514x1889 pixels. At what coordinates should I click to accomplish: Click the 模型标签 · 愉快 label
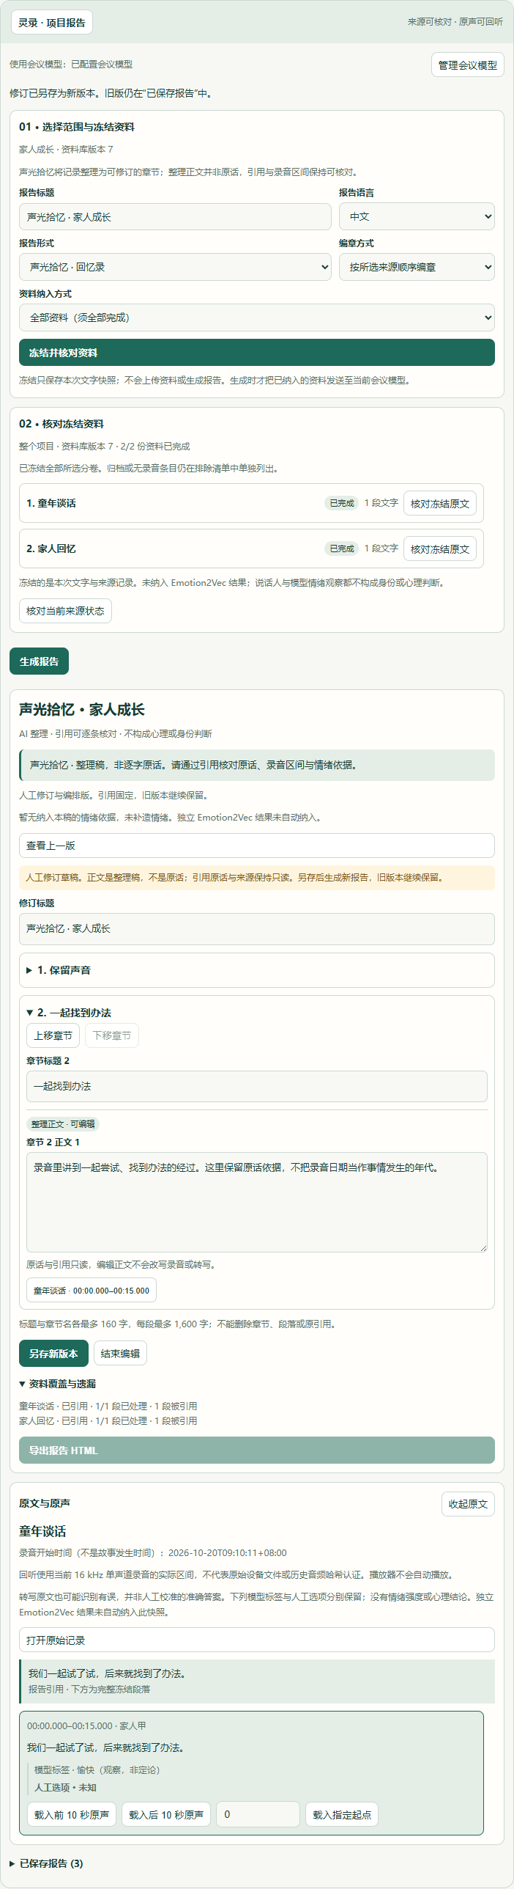pyautogui.click(x=97, y=1770)
